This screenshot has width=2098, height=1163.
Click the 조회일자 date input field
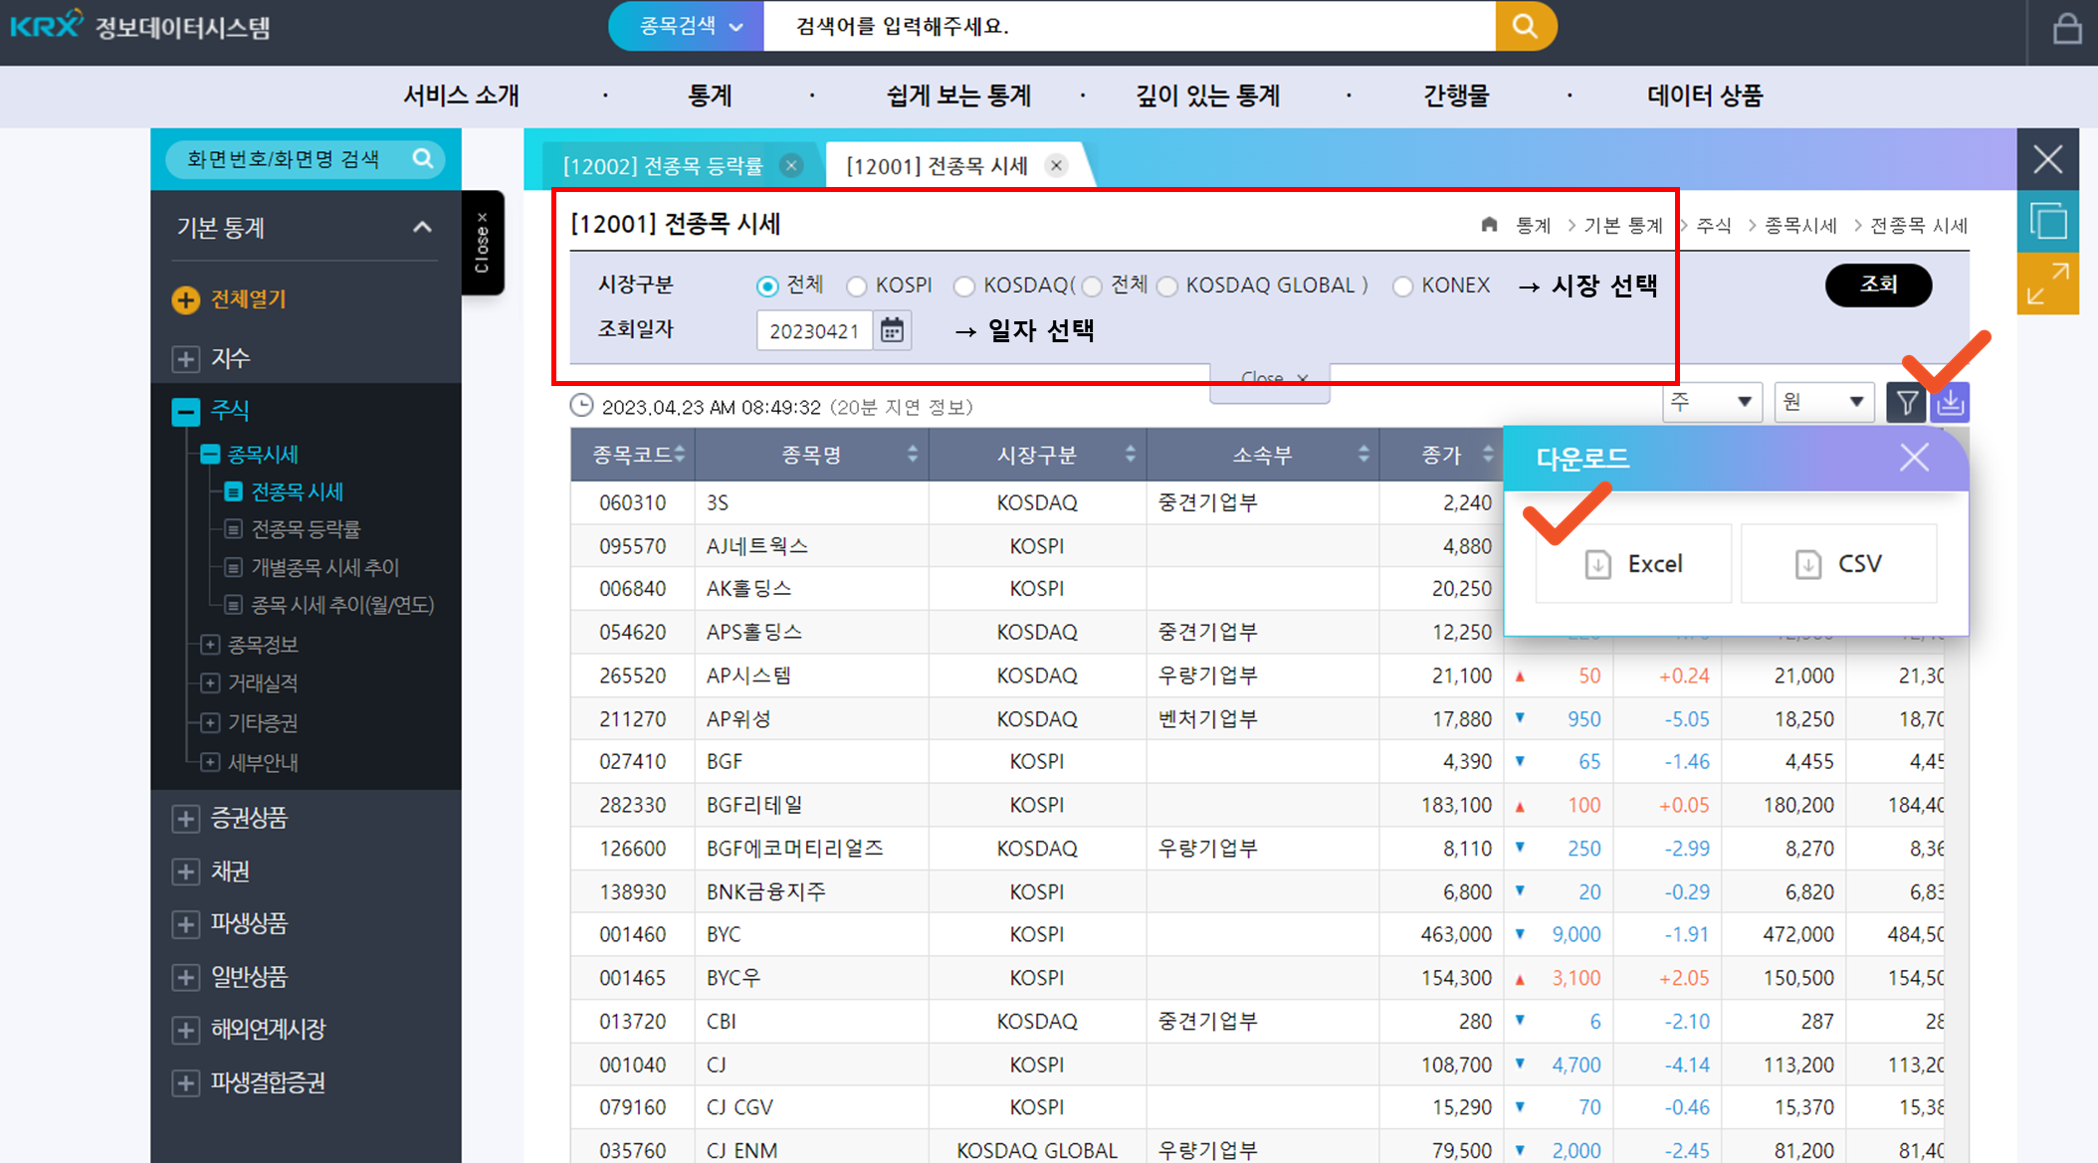(x=813, y=330)
